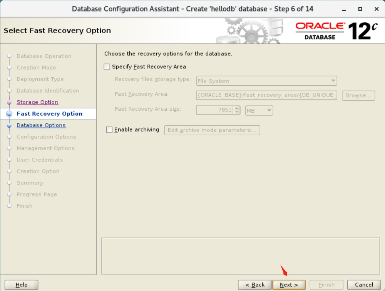Cancel the database configuration wizard
Viewport: 385px width, 291px height.
coord(364,285)
